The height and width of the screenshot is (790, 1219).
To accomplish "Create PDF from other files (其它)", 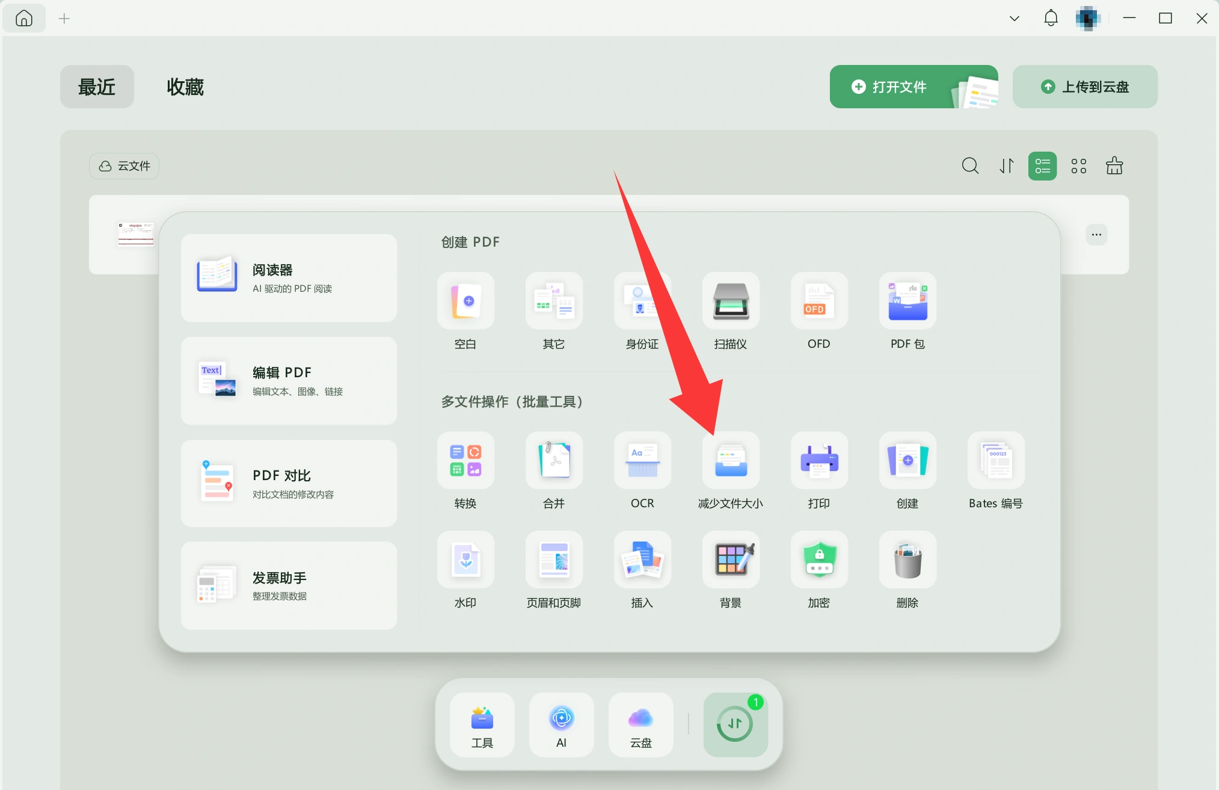I will pos(554,301).
